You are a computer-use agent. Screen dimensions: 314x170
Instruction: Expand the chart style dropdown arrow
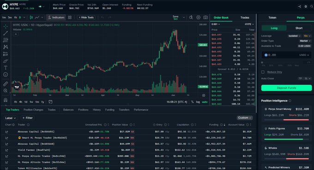tap(42, 18)
